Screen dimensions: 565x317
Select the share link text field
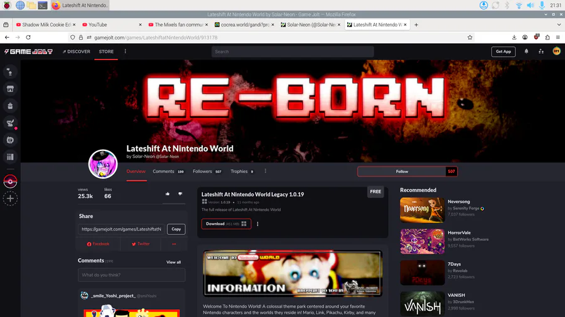click(x=121, y=229)
